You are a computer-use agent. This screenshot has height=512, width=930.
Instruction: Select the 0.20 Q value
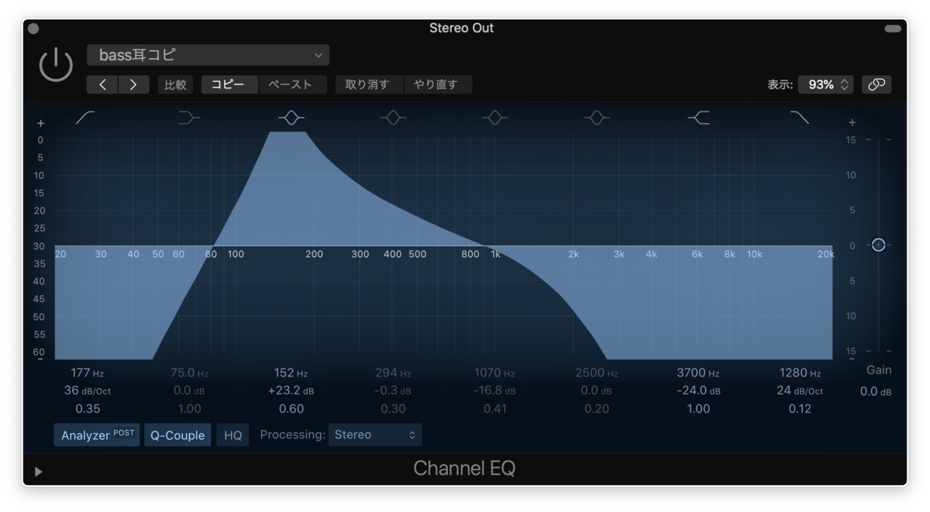tap(596, 408)
